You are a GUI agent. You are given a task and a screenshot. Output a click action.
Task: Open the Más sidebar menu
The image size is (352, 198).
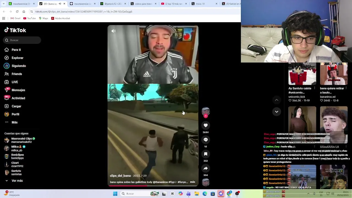coord(11,122)
